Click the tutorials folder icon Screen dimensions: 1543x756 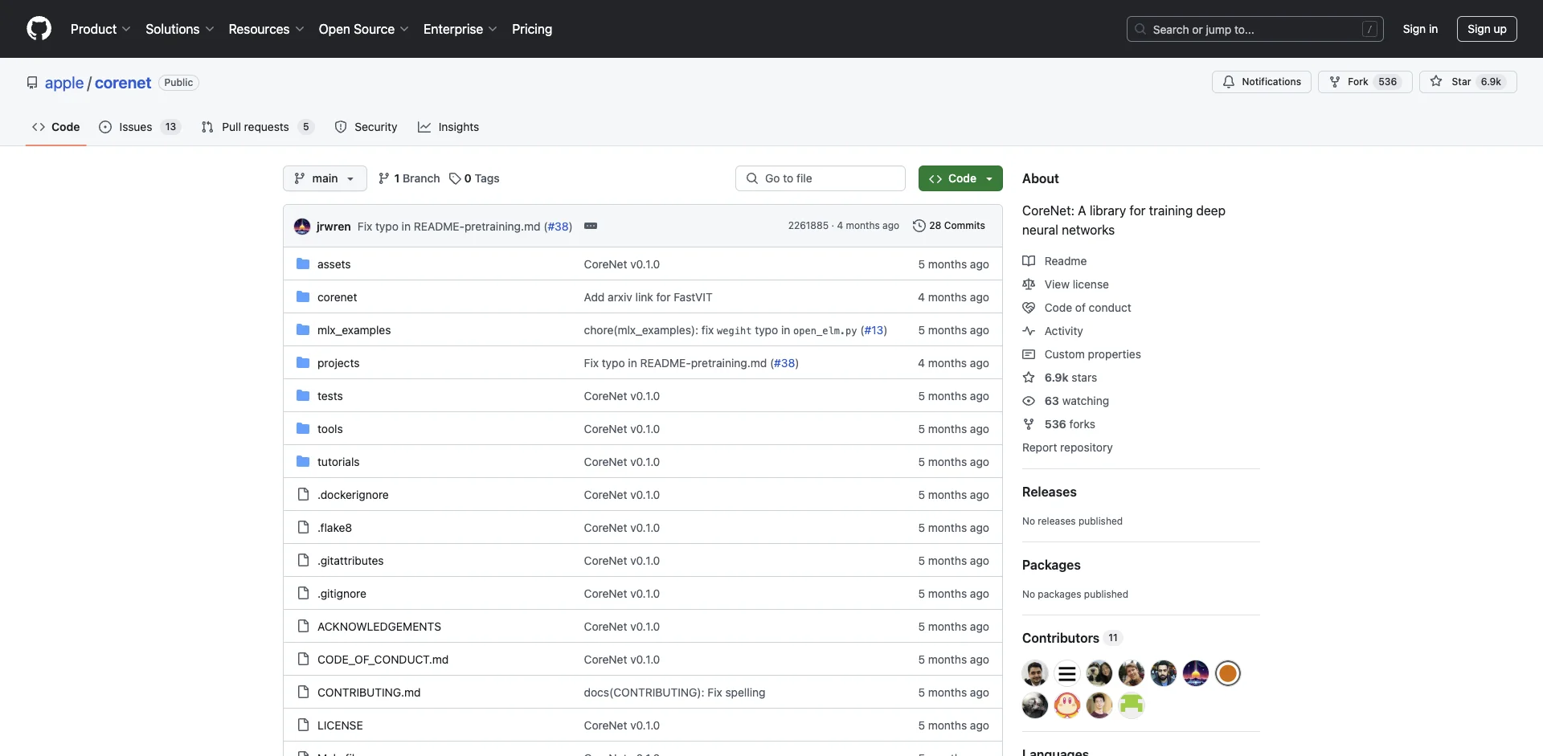[x=303, y=461]
